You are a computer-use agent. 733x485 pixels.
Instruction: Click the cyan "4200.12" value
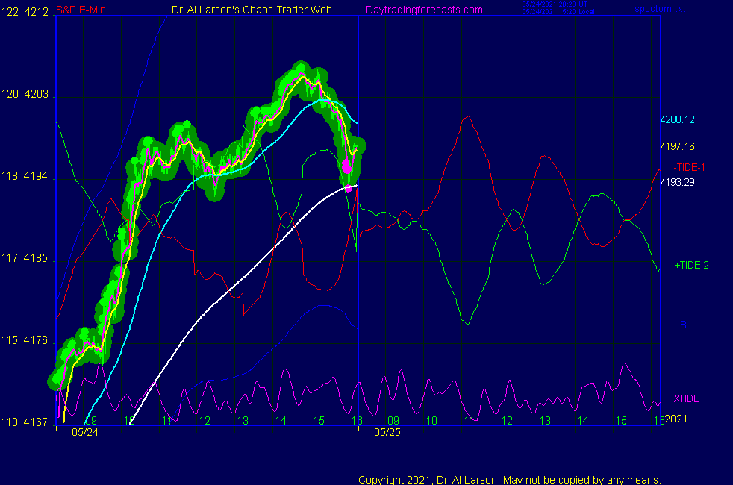[677, 119]
